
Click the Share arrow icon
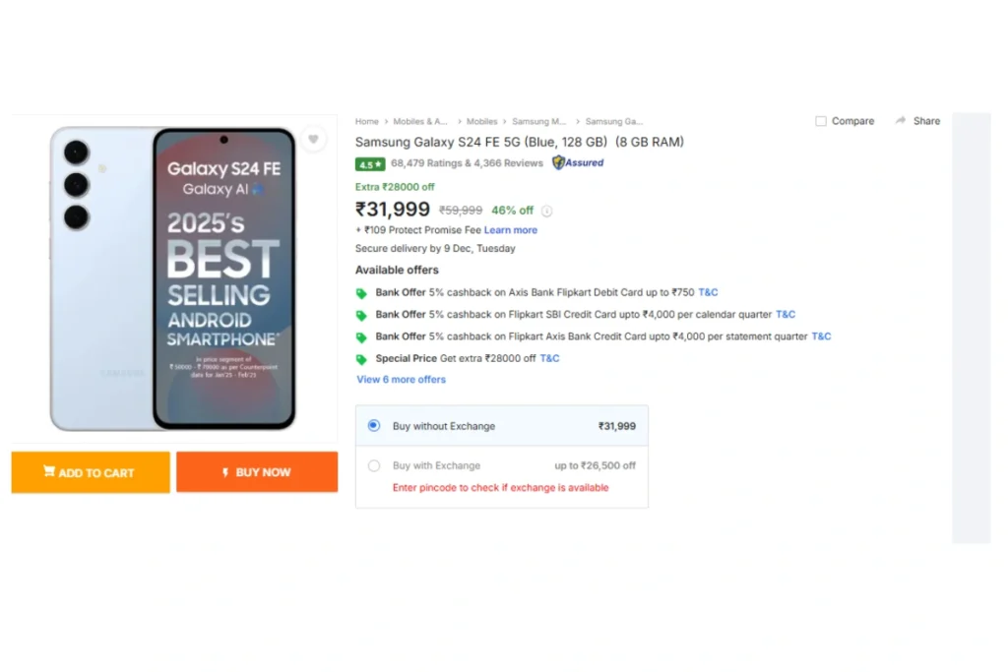tap(900, 121)
